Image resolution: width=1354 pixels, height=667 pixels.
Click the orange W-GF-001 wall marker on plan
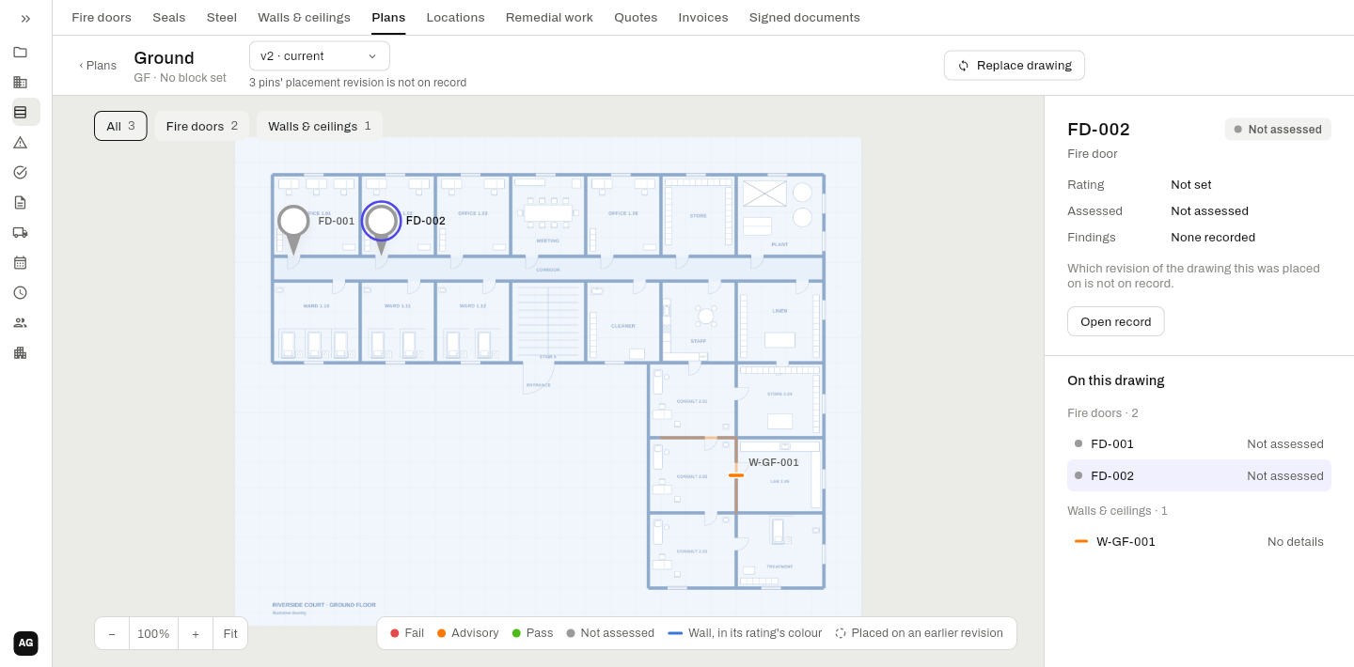(736, 475)
